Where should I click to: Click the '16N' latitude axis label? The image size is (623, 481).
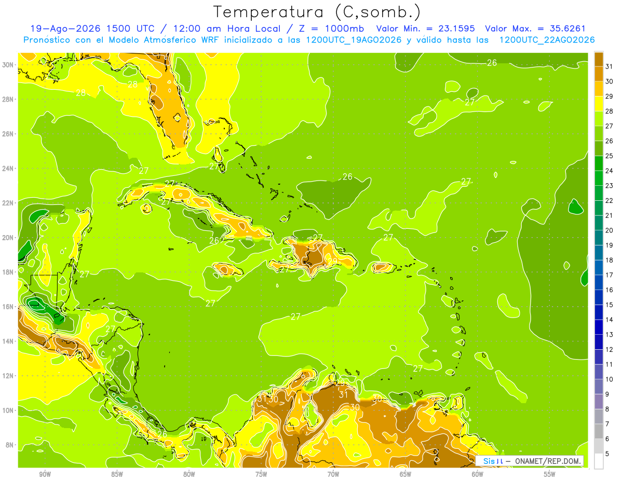click(x=8, y=307)
